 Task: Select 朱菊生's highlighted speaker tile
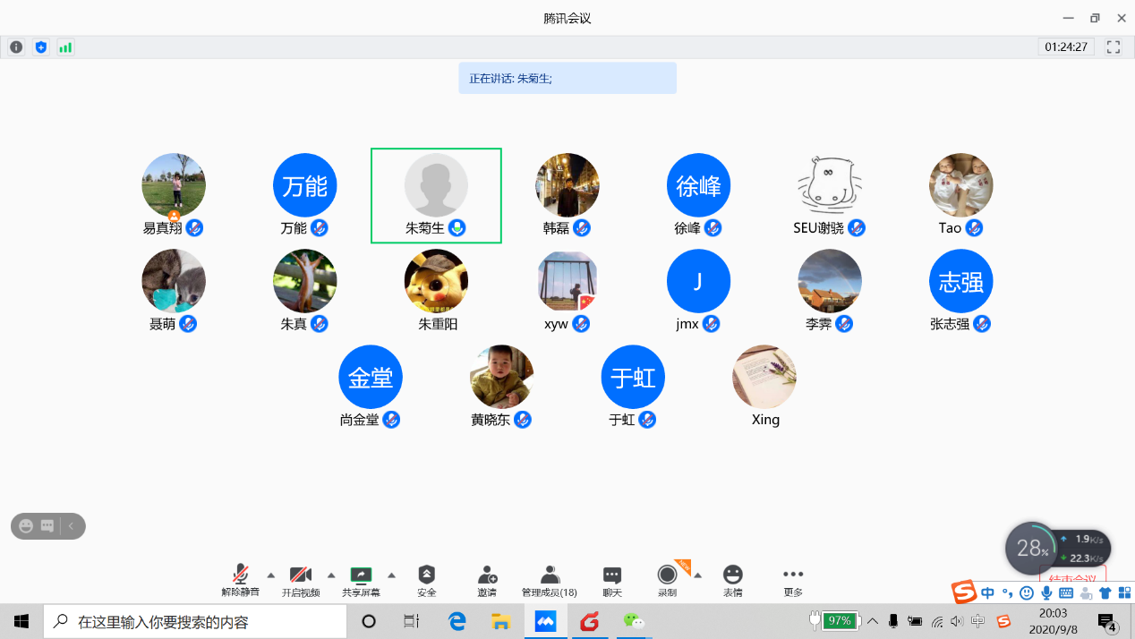436,195
